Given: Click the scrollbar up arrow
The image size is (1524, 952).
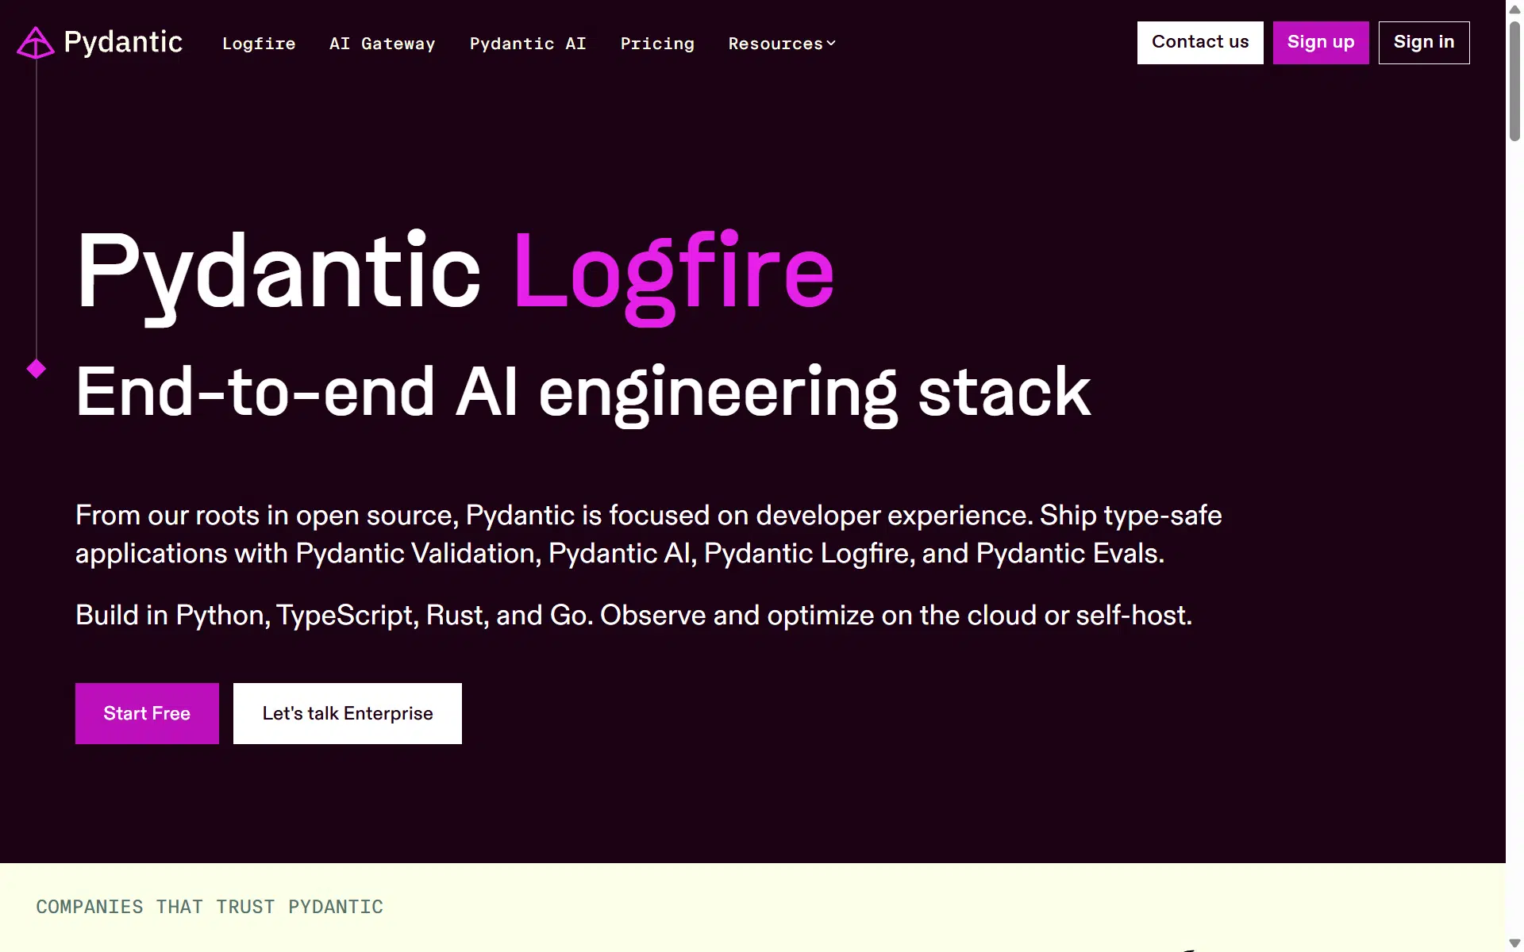Looking at the screenshot, I should tap(1514, 10).
